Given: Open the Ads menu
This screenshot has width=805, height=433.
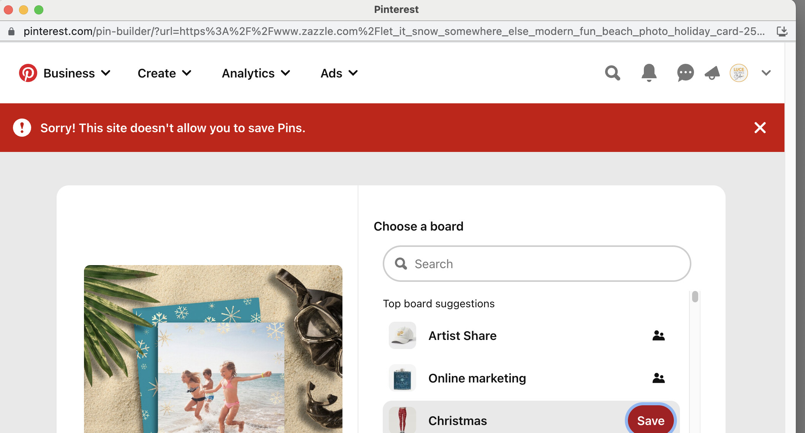Looking at the screenshot, I should [339, 73].
